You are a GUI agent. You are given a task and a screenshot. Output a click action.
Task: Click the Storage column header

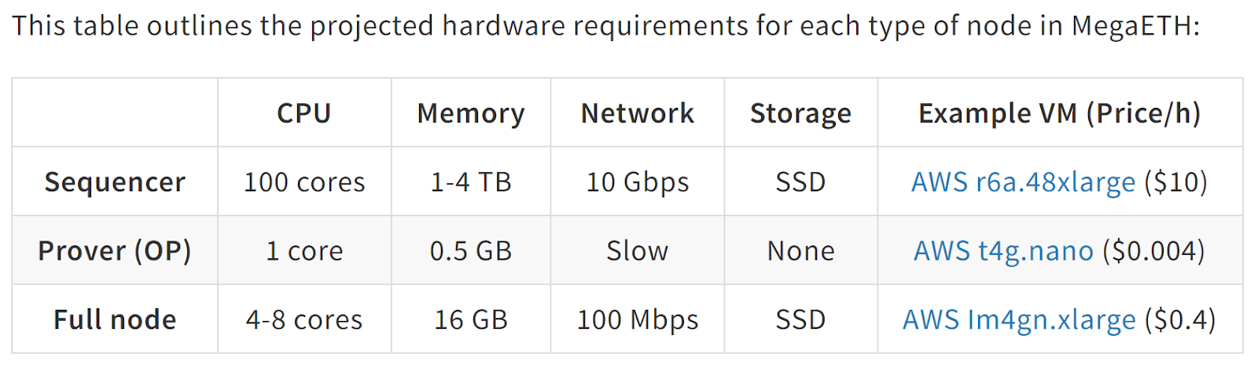[800, 114]
